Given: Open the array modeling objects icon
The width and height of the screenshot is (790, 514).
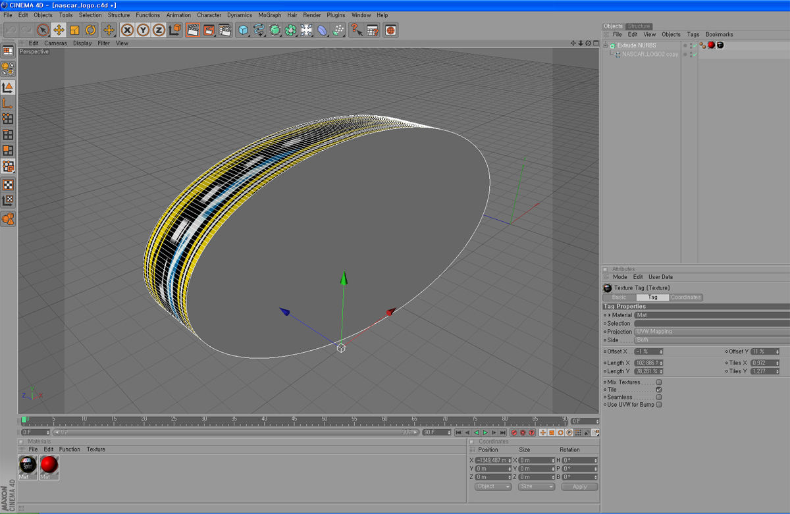Looking at the screenshot, I should 291,30.
